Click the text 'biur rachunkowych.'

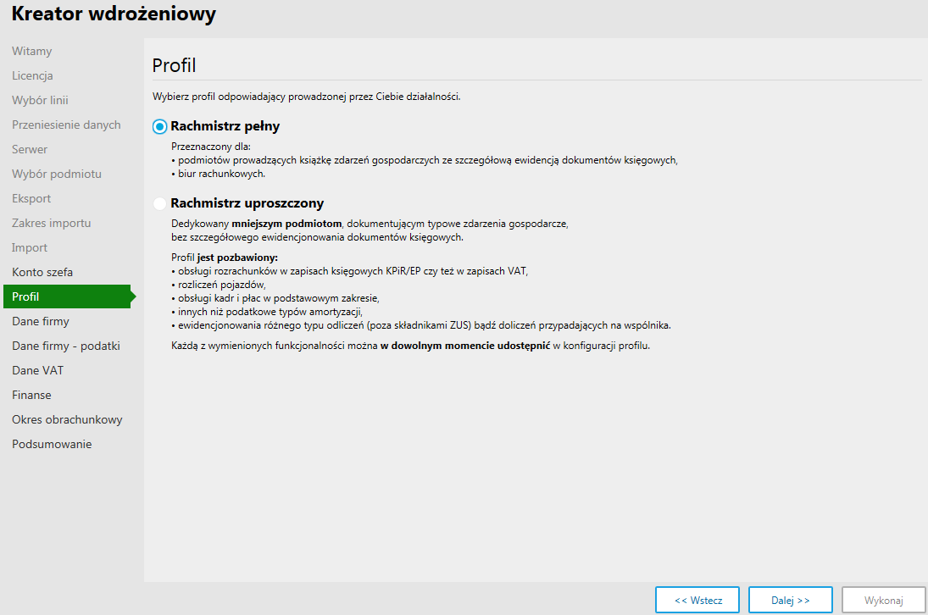(222, 174)
